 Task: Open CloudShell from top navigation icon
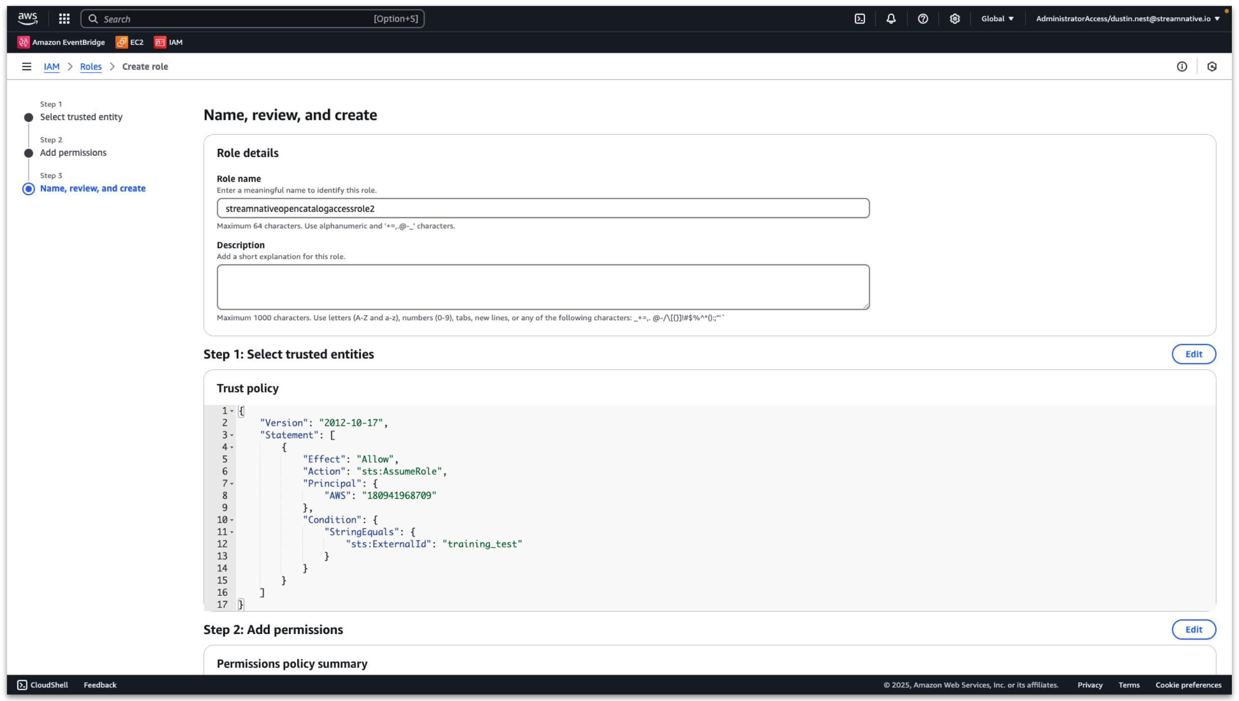(x=860, y=19)
